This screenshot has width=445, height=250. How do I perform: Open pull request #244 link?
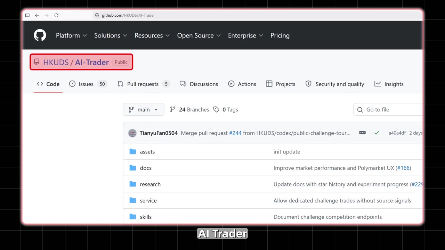(235, 133)
